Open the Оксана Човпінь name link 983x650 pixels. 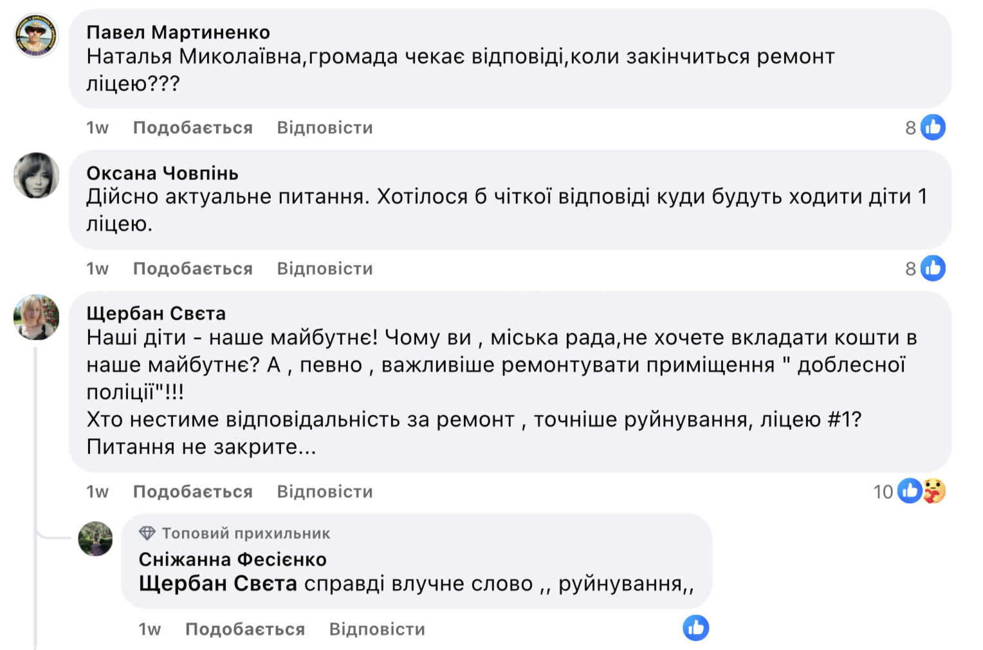coord(162,173)
